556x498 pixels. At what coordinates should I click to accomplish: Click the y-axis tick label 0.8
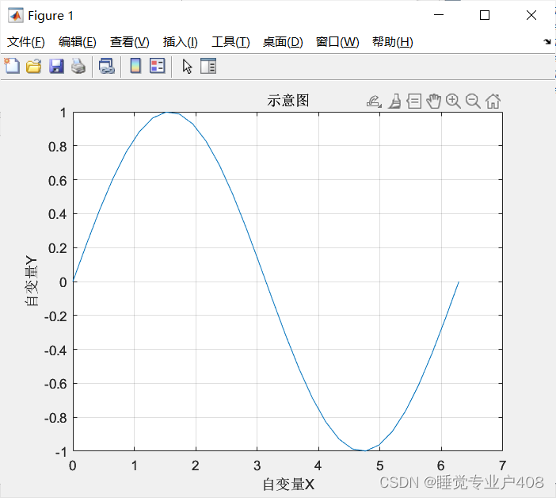tap(58, 147)
